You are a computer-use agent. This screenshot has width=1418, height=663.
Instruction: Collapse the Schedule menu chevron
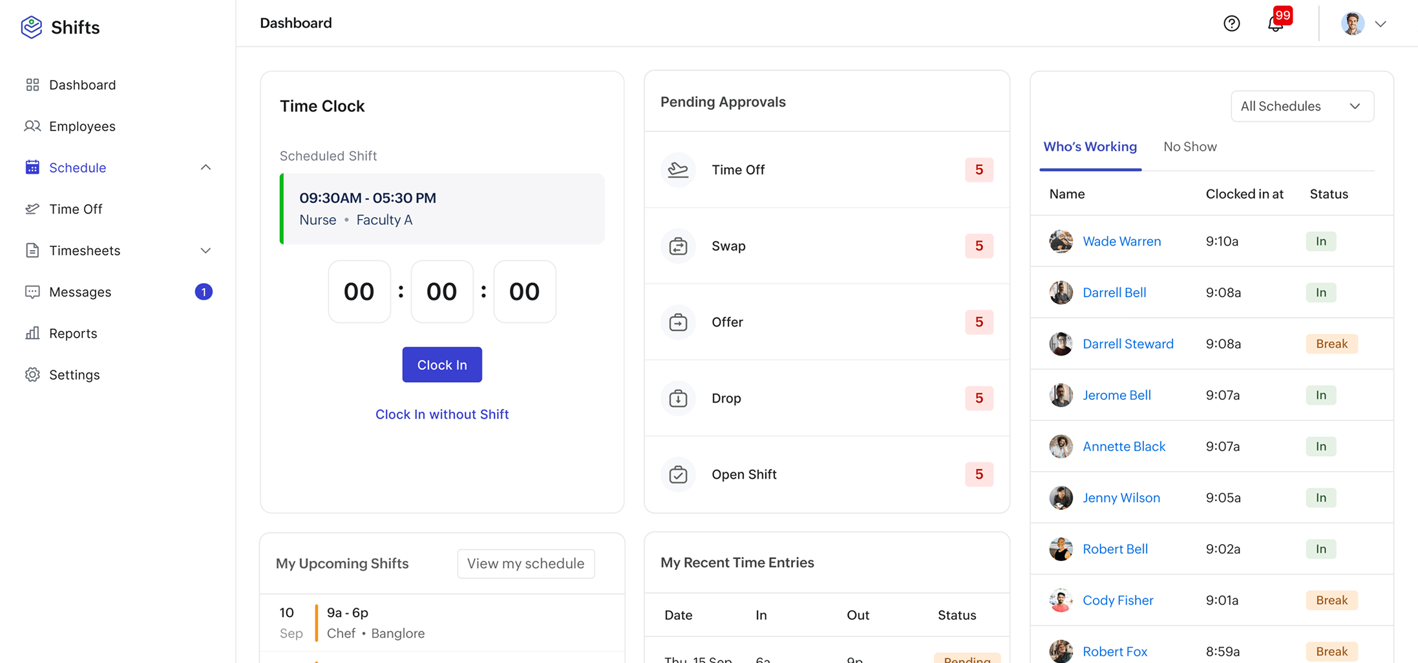(x=206, y=167)
